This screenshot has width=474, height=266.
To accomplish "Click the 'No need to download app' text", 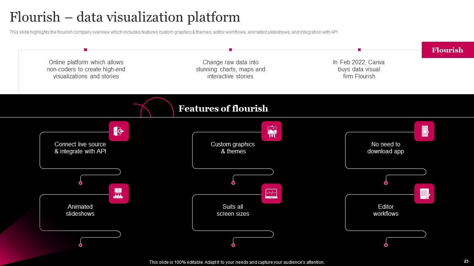I will coord(386,148).
